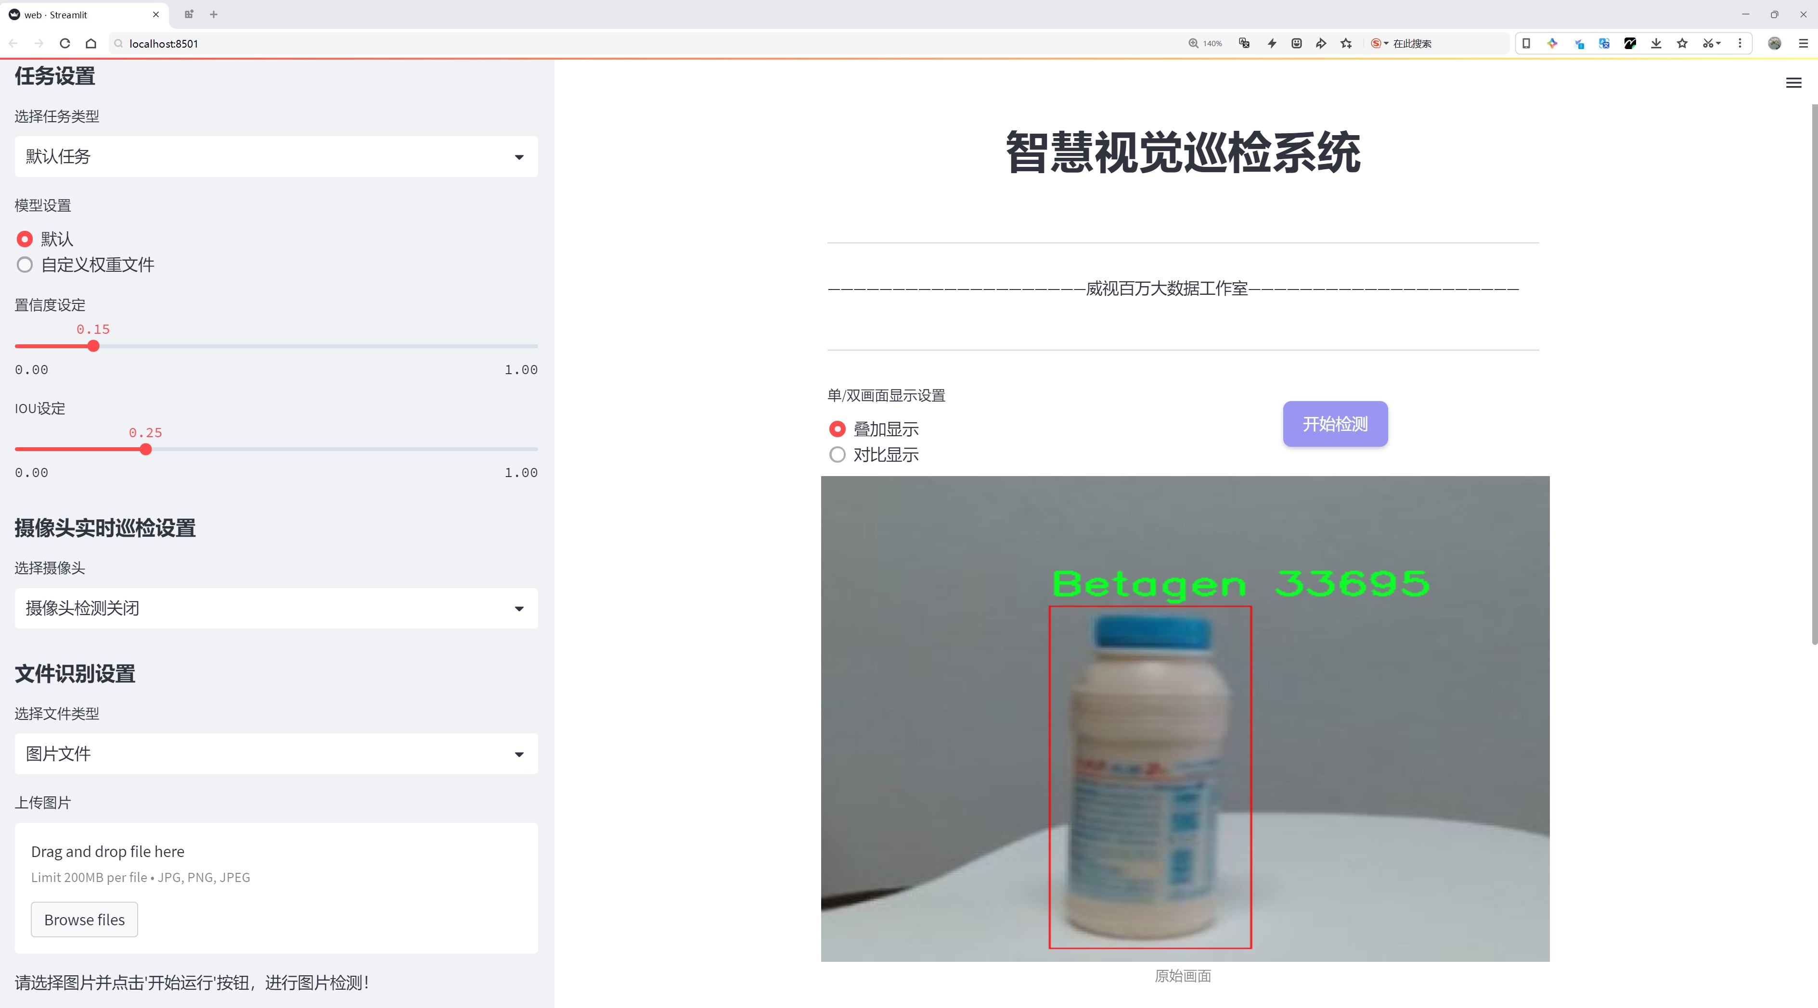
Task: Select 自定义权重文件 radio button
Action: pos(25,265)
